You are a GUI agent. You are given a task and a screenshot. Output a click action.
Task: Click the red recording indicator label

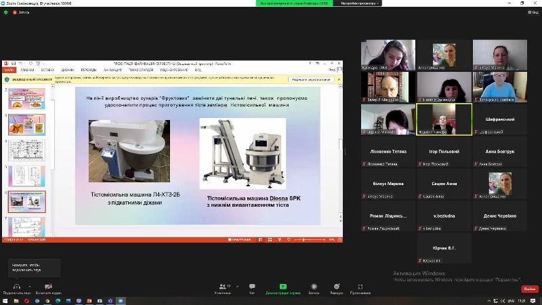coord(21,12)
